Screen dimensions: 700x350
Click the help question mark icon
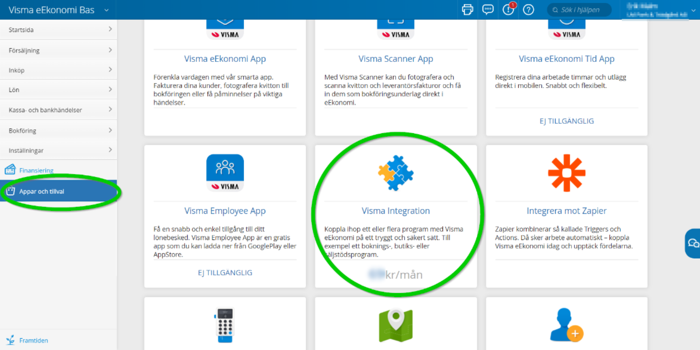[x=528, y=10]
